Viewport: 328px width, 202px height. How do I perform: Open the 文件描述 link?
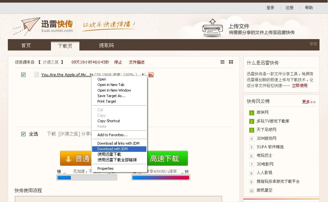(x=137, y=62)
